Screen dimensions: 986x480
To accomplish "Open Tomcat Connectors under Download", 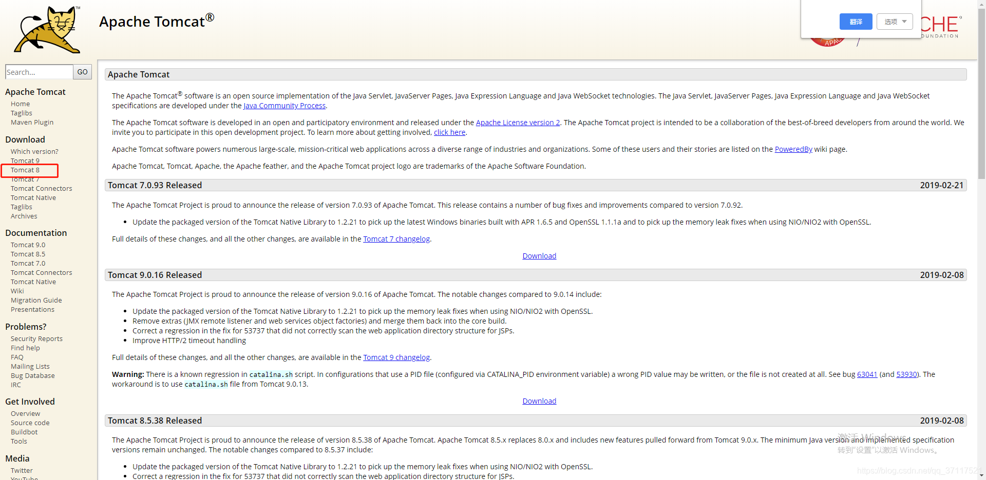I will point(42,188).
